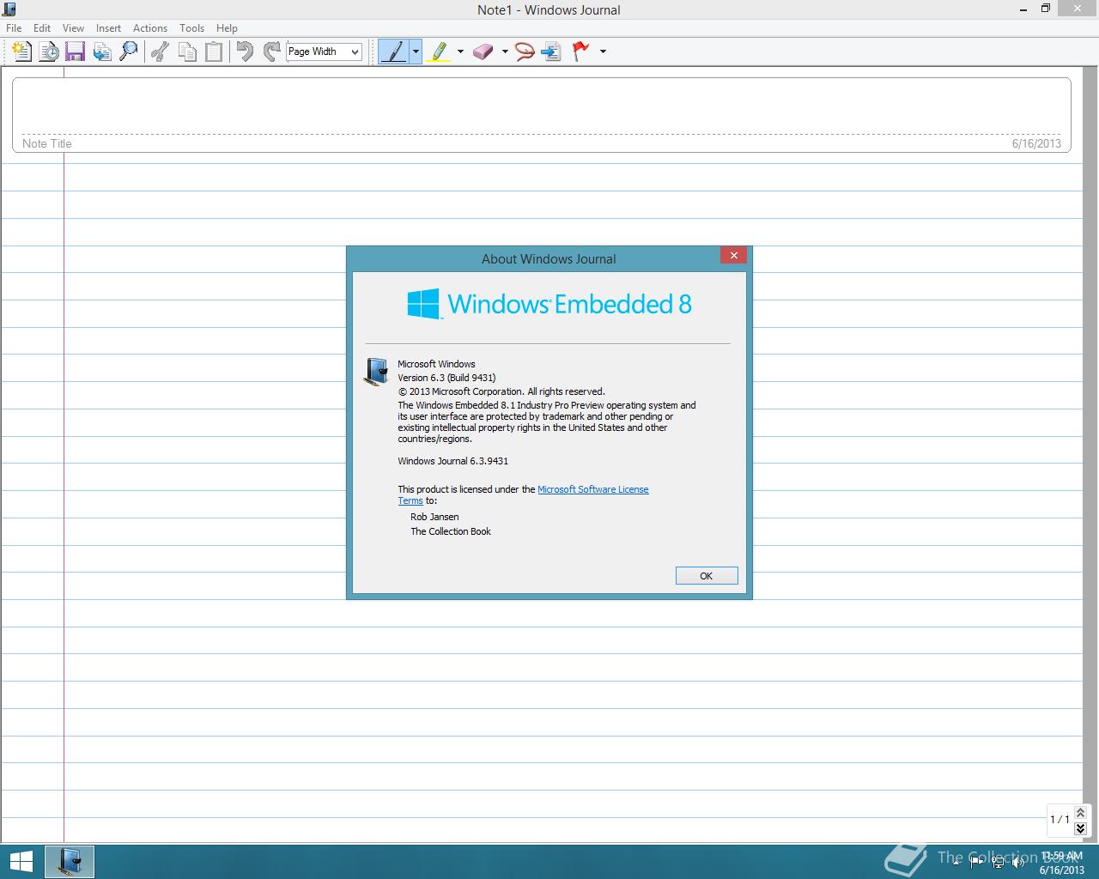Screen dimensions: 1099x879
Task: Go to previous page with the double up arrow
Action: tap(1080, 813)
